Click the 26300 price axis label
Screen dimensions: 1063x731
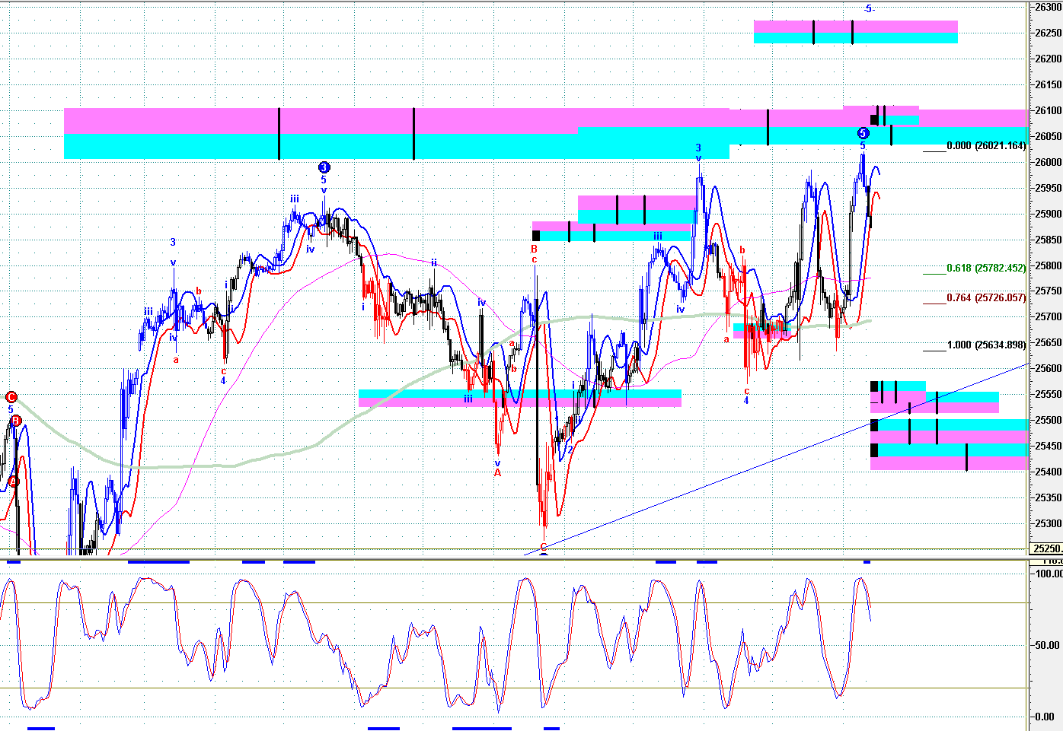point(1049,7)
